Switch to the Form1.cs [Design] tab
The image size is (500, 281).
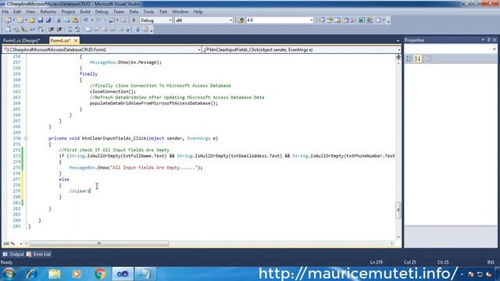[21, 41]
